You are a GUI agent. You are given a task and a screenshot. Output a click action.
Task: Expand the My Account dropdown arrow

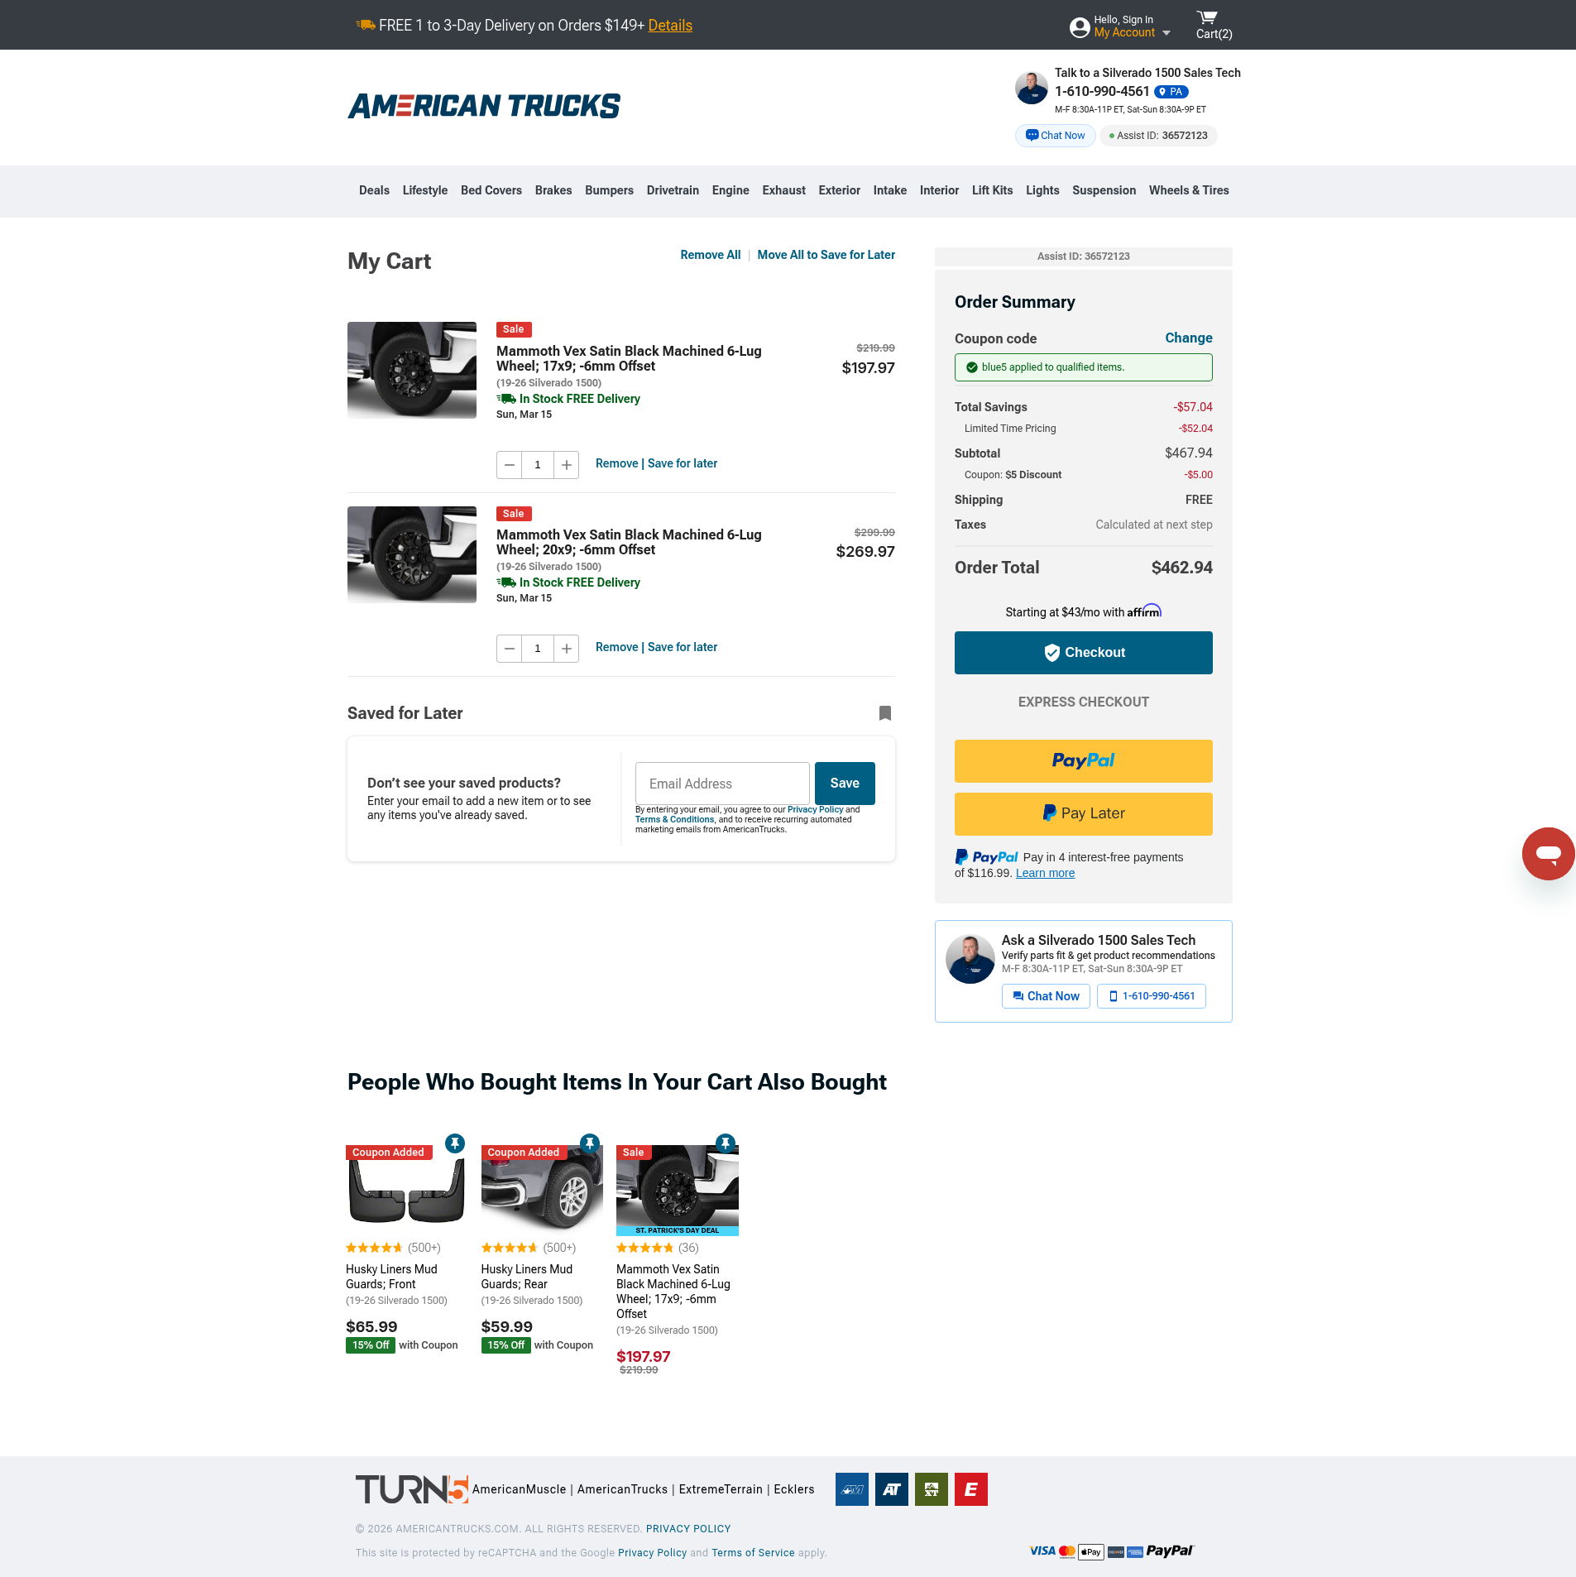tap(1166, 33)
